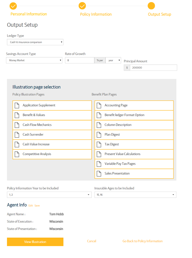Image resolution: width=192 pixels, height=258 pixels.
Task: Toggle the Cash Surrender page selection
Action: click(52, 135)
